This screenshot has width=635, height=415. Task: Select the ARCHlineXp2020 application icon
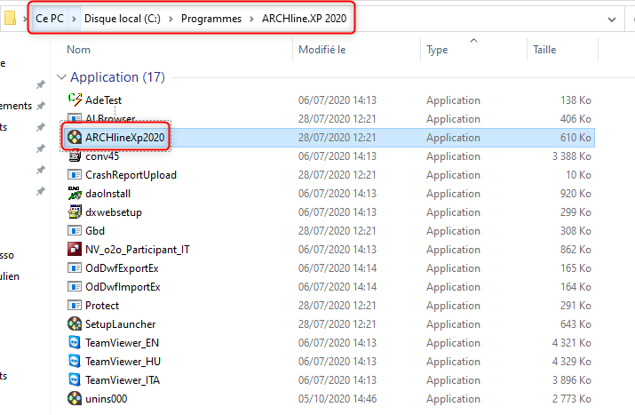pyautogui.click(x=75, y=138)
